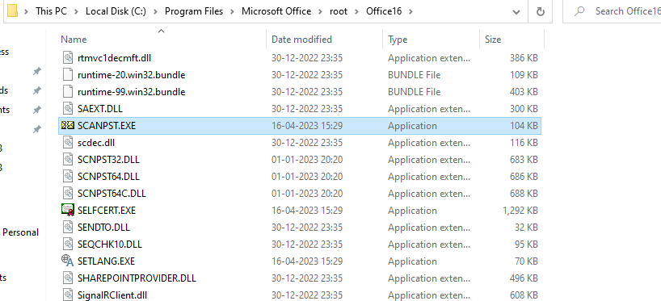Click the SELFCERT.EXE certificate icon

[68, 210]
